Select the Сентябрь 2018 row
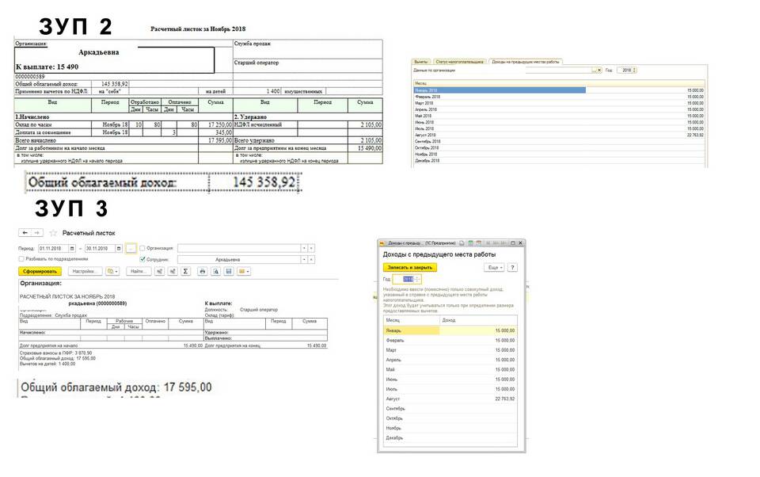This screenshot has height=477, width=760. point(559,141)
